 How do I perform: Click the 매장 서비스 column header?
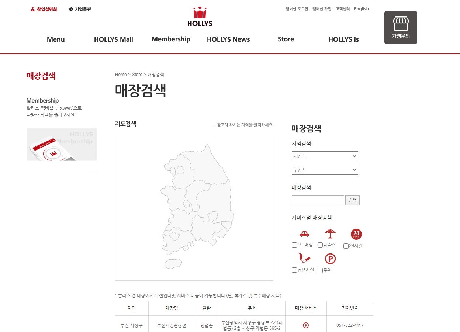(x=306, y=308)
